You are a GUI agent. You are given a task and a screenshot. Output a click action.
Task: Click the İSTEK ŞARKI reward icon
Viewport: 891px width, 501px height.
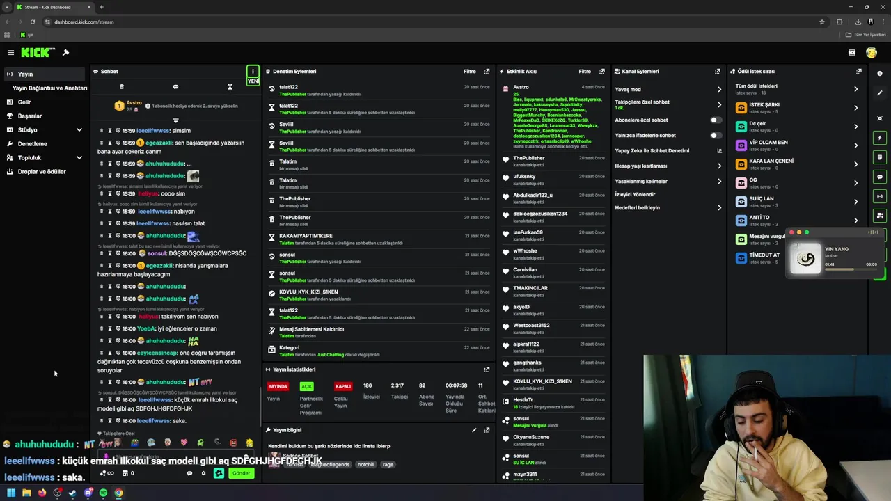pos(741,108)
